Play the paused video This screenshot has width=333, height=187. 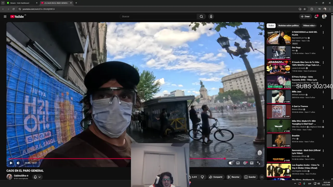coord(11,163)
